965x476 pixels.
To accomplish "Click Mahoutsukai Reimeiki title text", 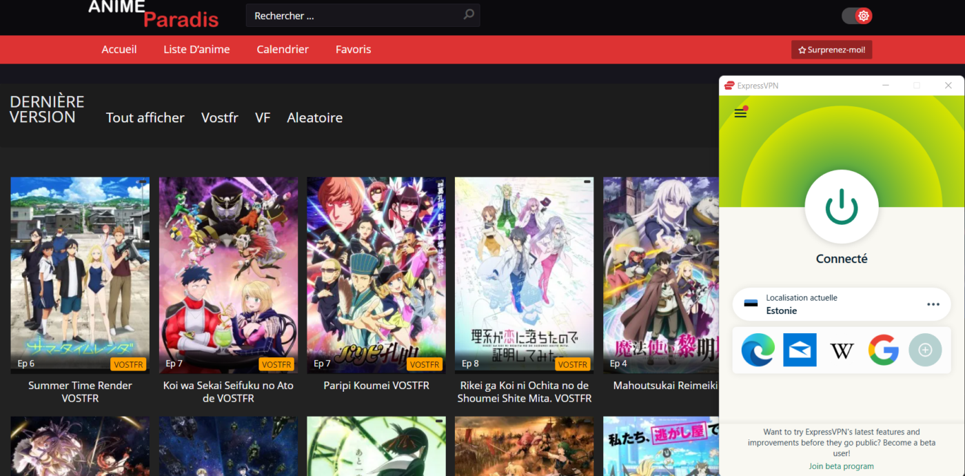I will [666, 386].
